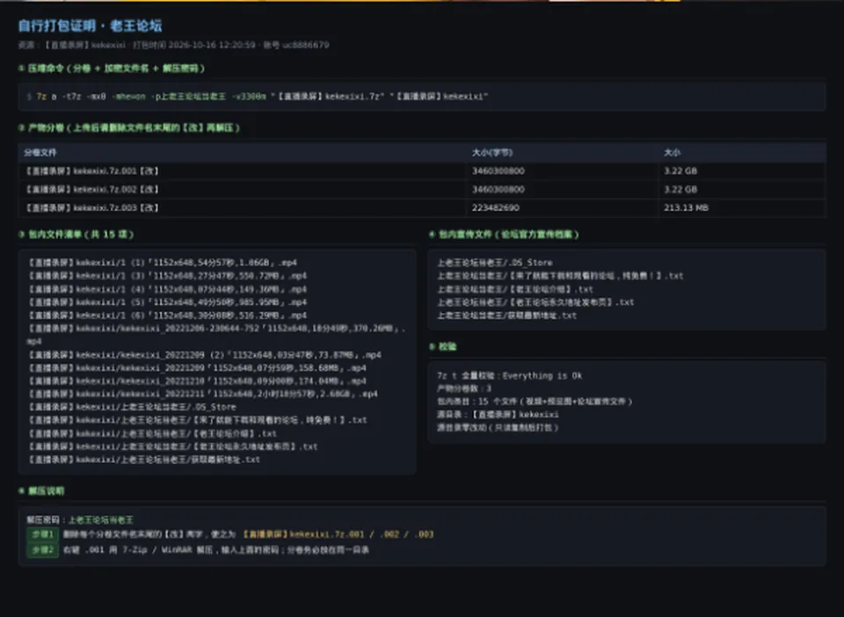Click the green "步骤2" badge

click(x=43, y=550)
